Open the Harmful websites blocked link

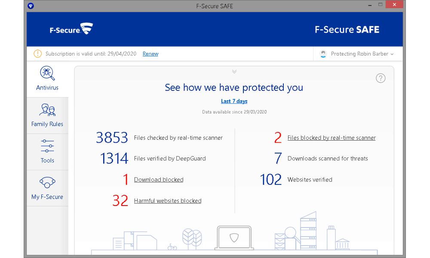click(x=168, y=201)
